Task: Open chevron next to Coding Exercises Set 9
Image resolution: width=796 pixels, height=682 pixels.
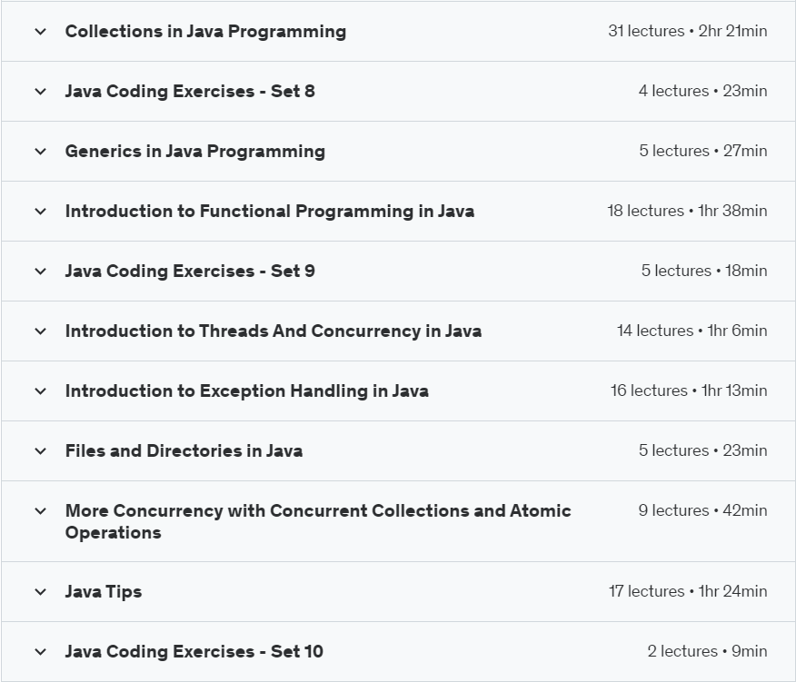Action: [x=40, y=272]
